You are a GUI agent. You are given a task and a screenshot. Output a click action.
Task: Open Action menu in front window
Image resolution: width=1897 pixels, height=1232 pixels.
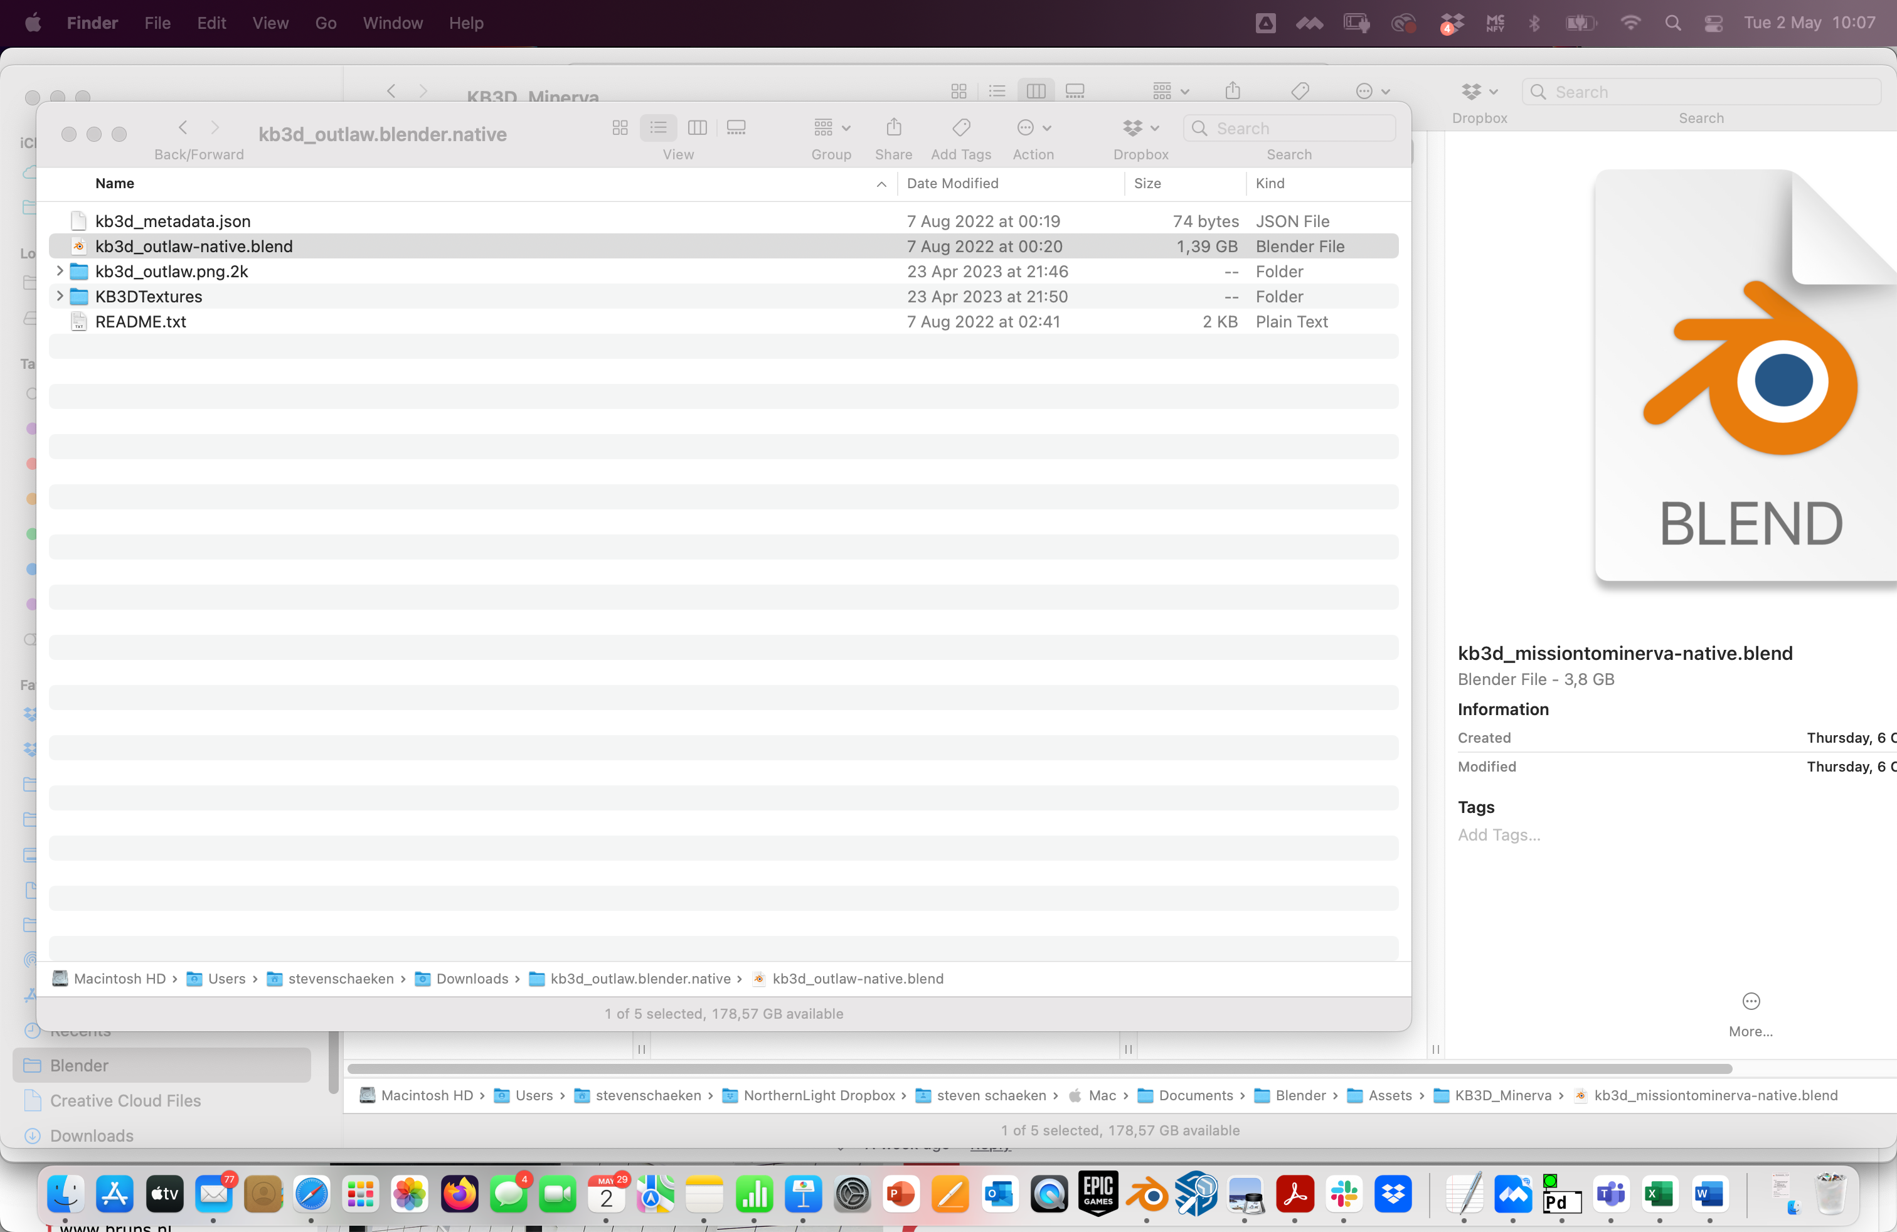point(1034,127)
